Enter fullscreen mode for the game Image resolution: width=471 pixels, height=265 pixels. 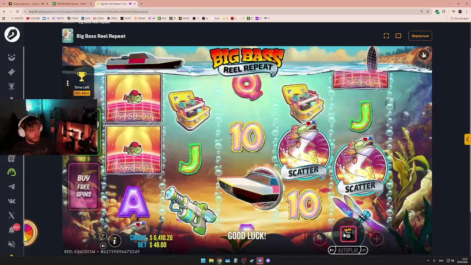386,36
